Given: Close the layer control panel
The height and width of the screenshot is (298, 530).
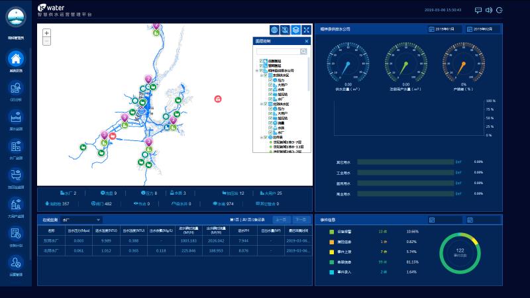Looking at the screenshot, I should point(307,41).
